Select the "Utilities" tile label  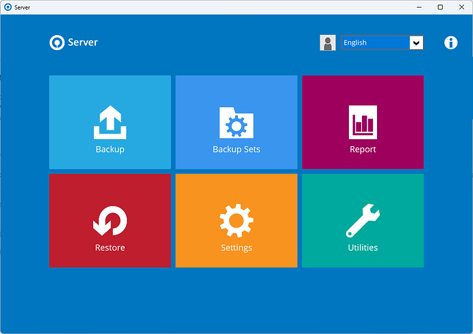[363, 248]
